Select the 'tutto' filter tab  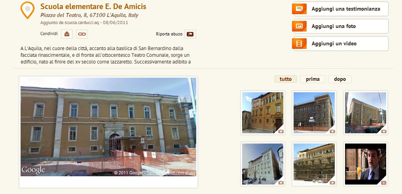(286, 79)
